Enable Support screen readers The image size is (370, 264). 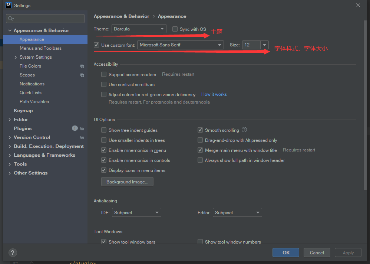tap(103, 74)
